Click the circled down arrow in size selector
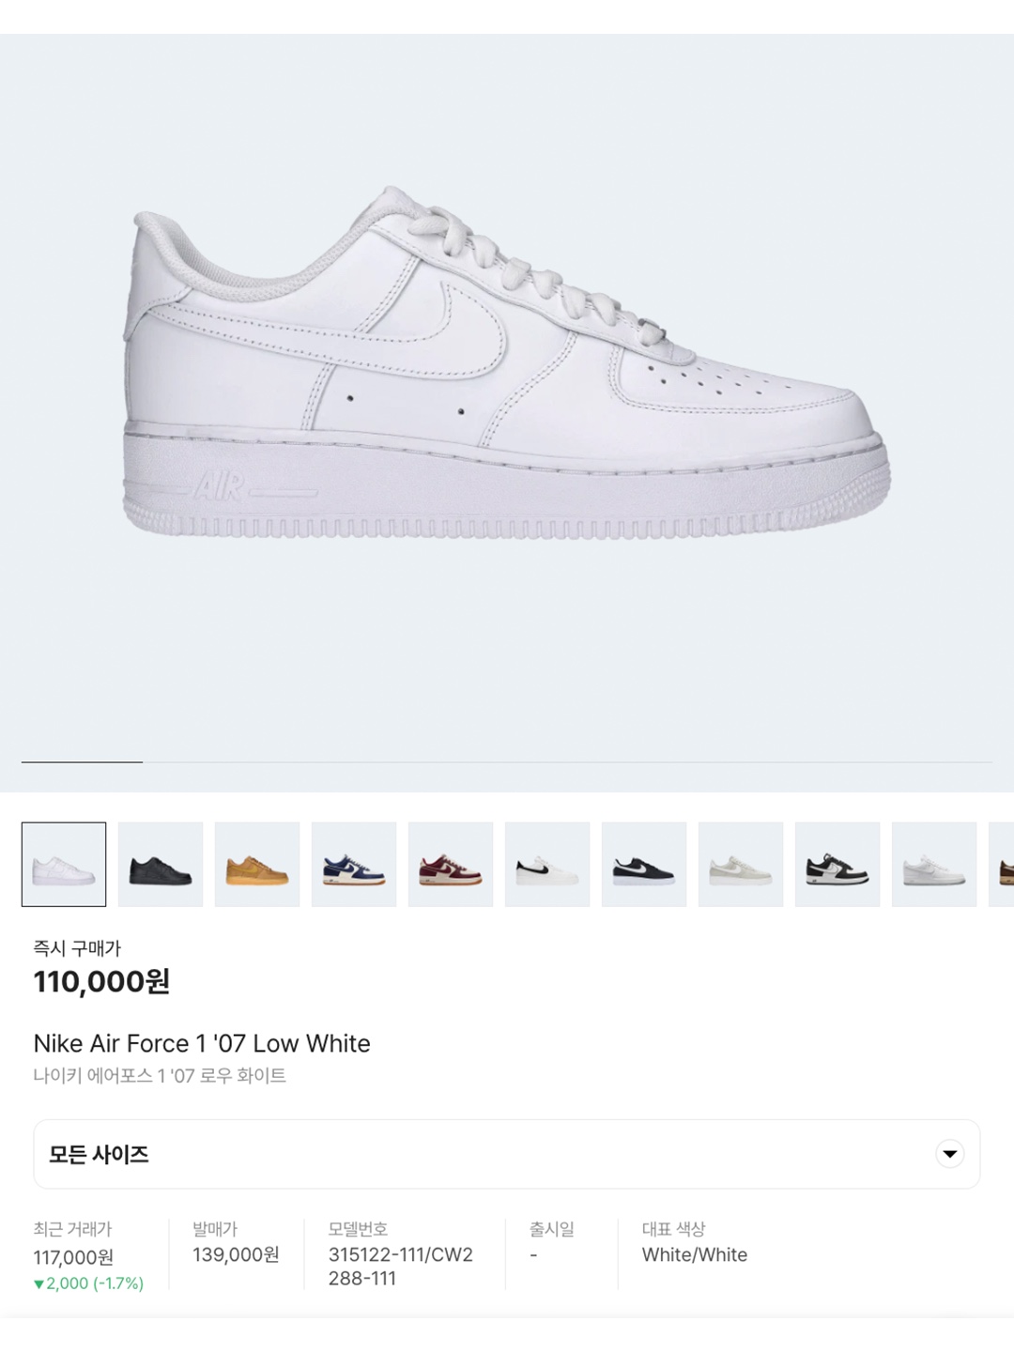The height and width of the screenshot is (1352, 1014). (950, 1154)
